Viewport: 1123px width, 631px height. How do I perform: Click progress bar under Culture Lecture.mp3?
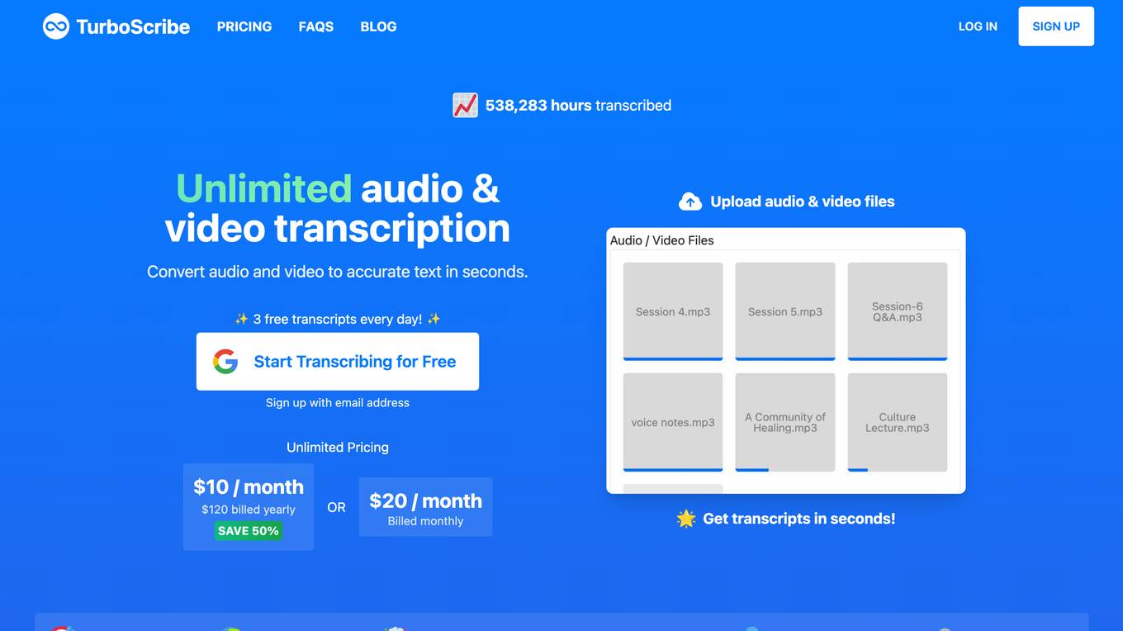click(x=858, y=470)
